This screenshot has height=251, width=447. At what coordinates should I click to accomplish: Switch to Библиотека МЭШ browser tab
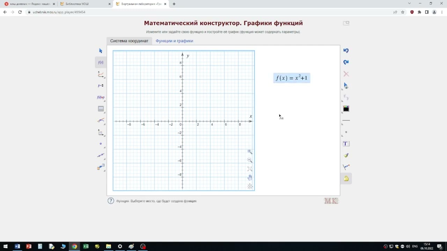pos(85,4)
